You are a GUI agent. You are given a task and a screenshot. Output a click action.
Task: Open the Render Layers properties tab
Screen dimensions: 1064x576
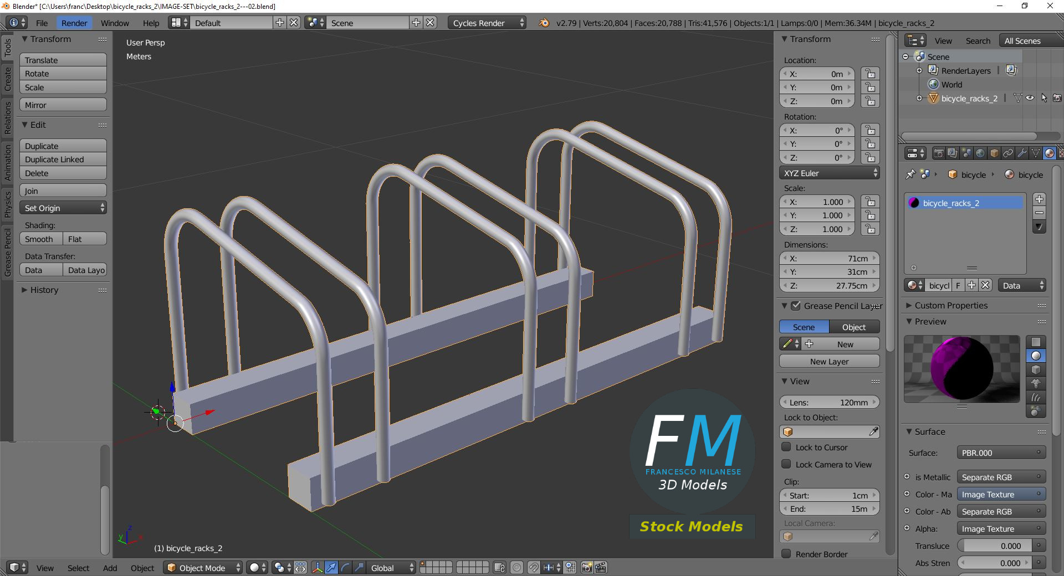(953, 153)
